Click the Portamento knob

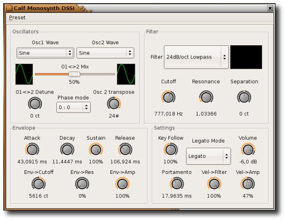coord(177,184)
